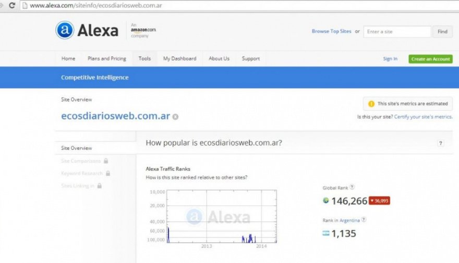459x263 pixels.
Task: Select the locked Site Comparisons sidebar item
Action: [x=81, y=161]
